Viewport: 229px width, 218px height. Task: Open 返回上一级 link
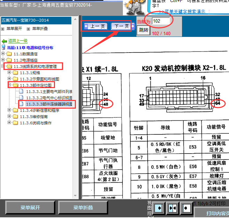(18, 41)
